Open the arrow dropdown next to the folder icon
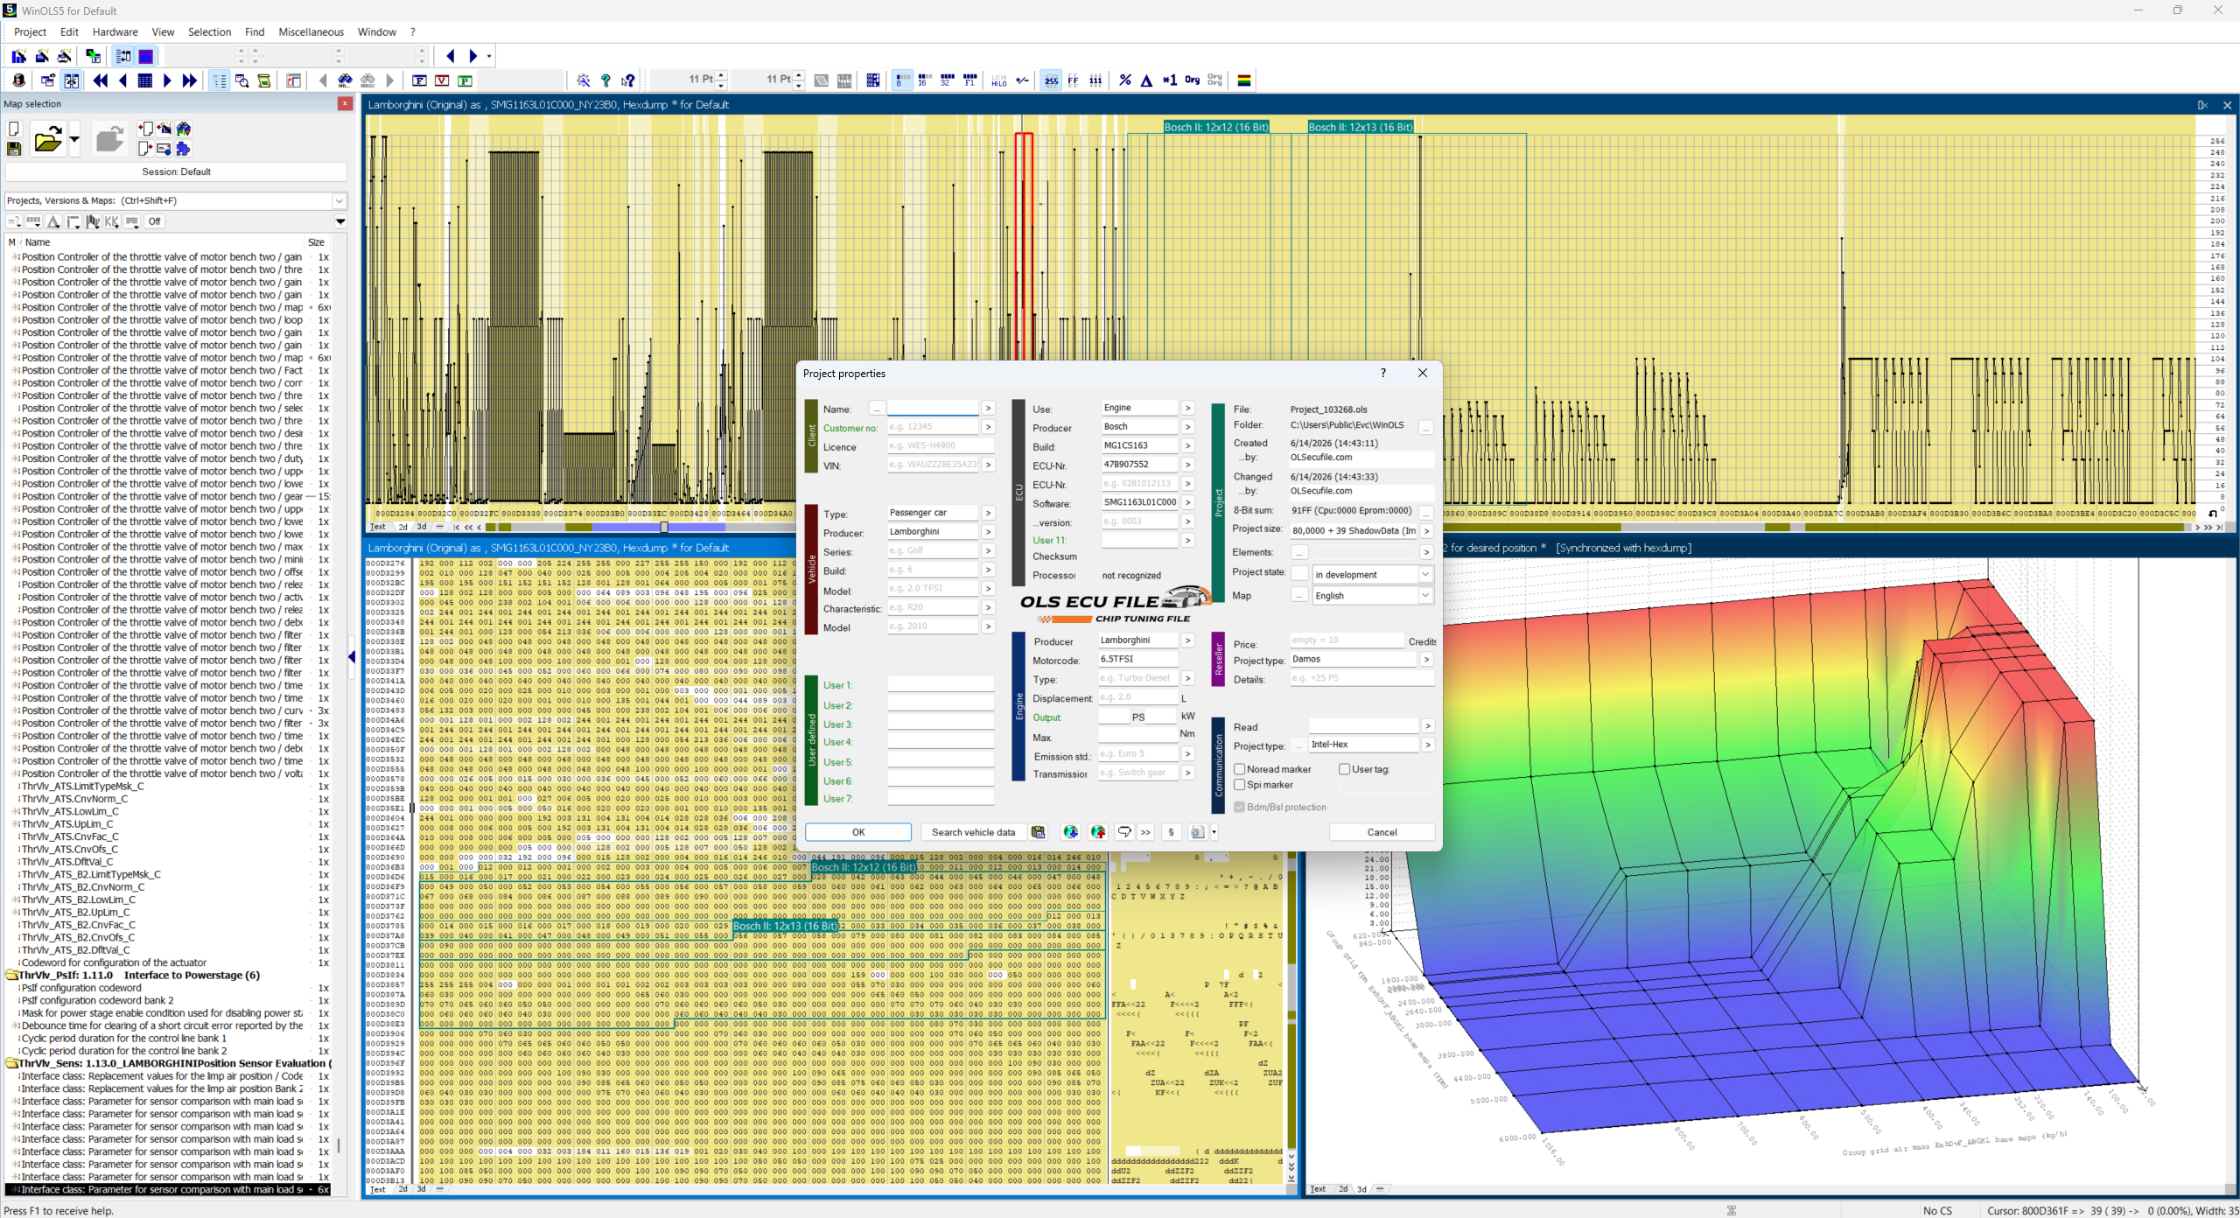The height and width of the screenshot is (1218, 2240). pos(74,139)
